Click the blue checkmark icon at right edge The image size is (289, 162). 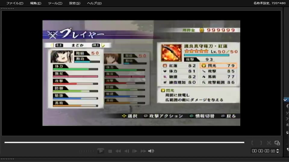285,100
